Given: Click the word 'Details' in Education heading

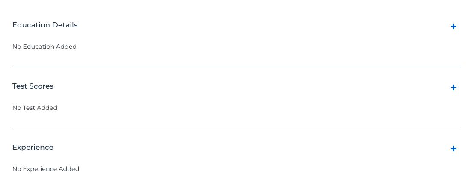Looking at the screenshot, I should (65, 25).
